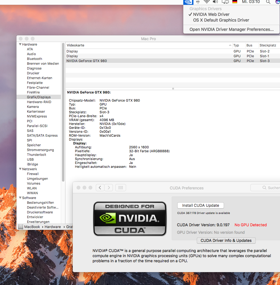This screenshot has height=285, width=280.
Task: Select WLAN under Netzwerk
Action: (32, 188)
